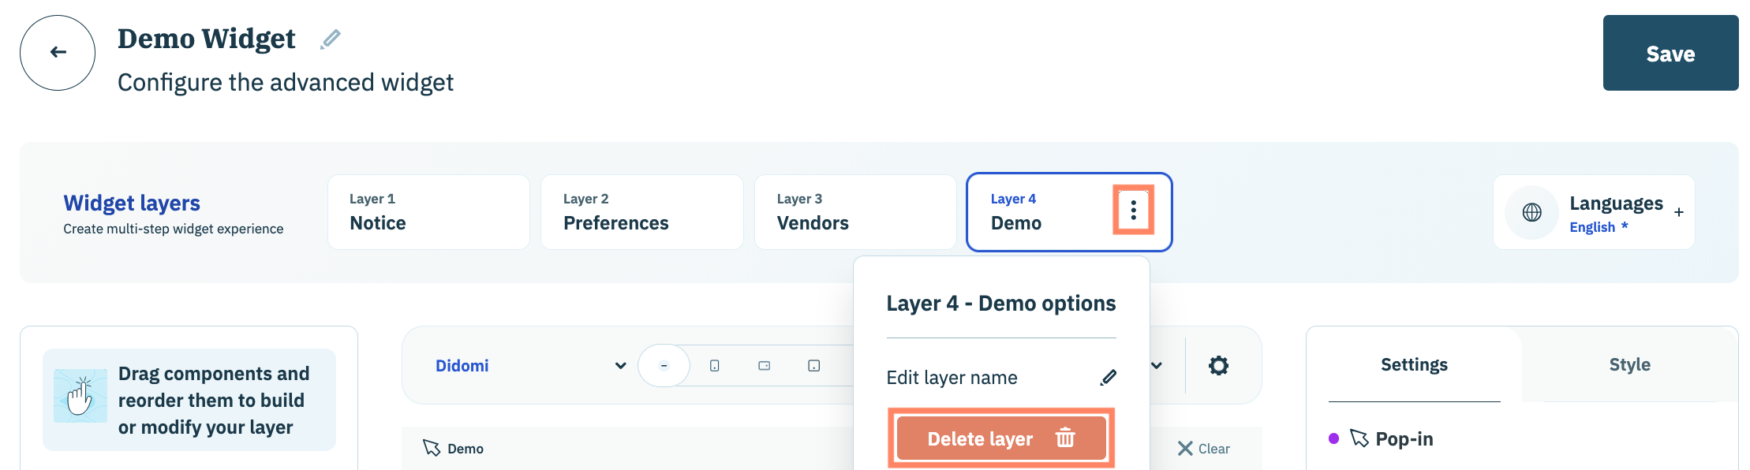Click the Delete layer button
The image size is (1750, 470).
[1000, 438]
